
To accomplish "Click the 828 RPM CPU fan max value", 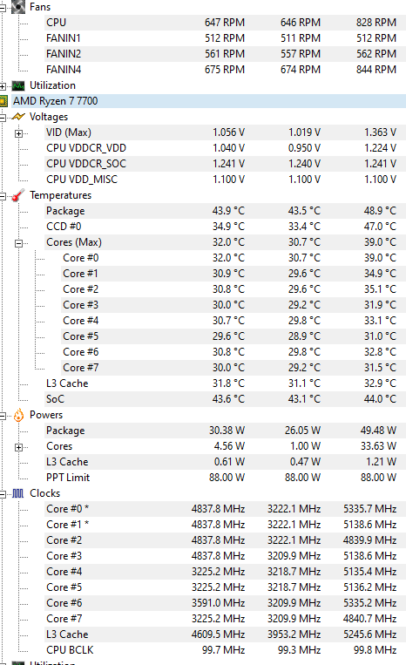I will pyautogui.click(x=376, y=23).
